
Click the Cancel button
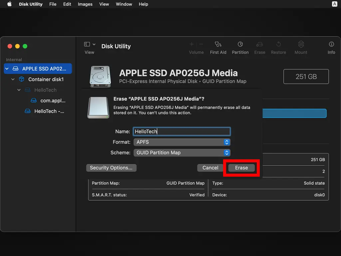click(210, 168)
